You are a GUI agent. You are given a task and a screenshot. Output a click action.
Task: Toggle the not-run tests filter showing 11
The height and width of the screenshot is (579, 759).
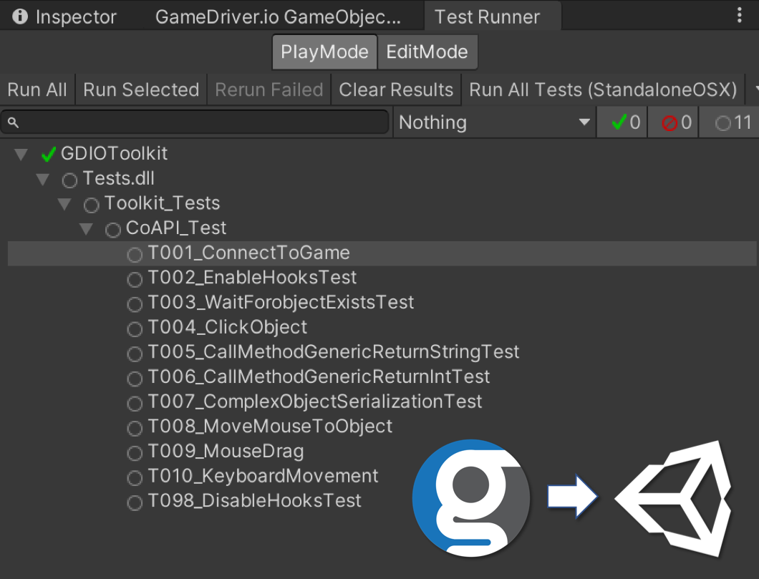pos(730,122)
